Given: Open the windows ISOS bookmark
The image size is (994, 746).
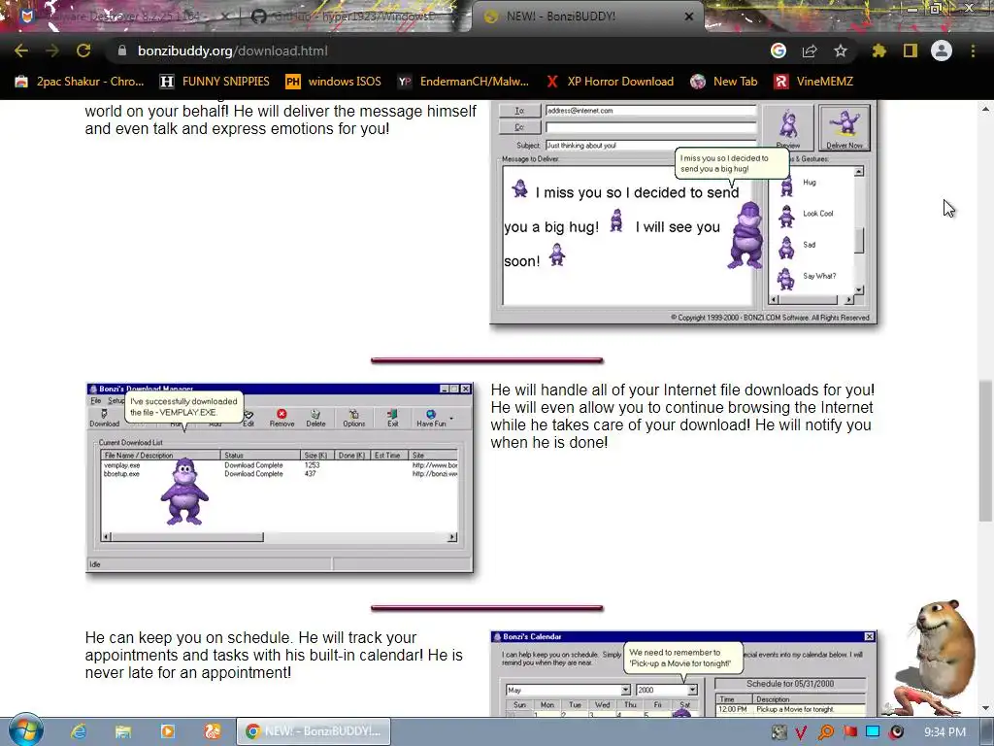Looking at the screenshot, I should (334, 82).
